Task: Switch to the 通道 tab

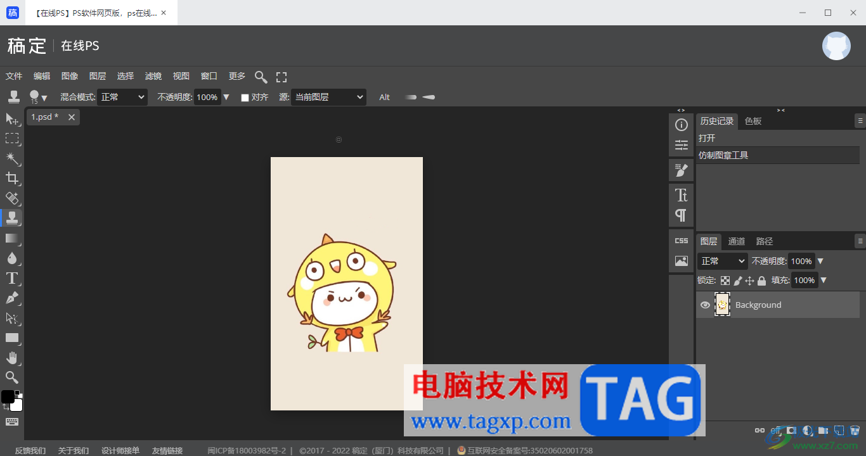Action: (x=737, y=241)
